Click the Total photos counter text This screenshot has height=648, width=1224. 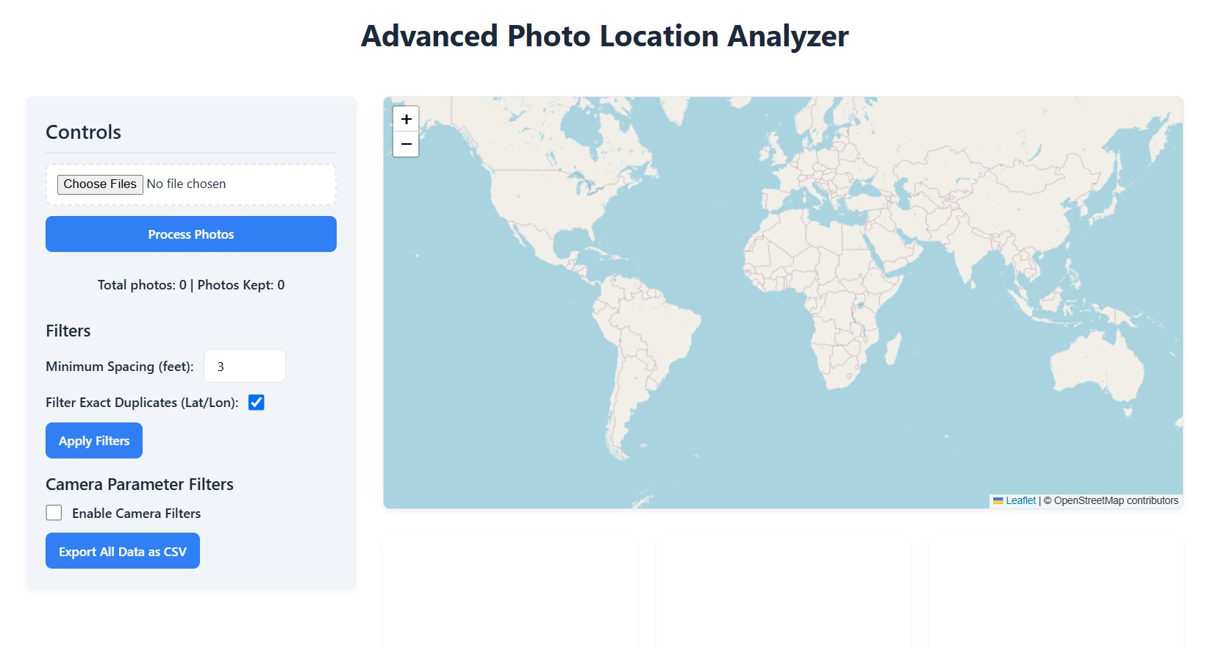[x=190, y=285]
